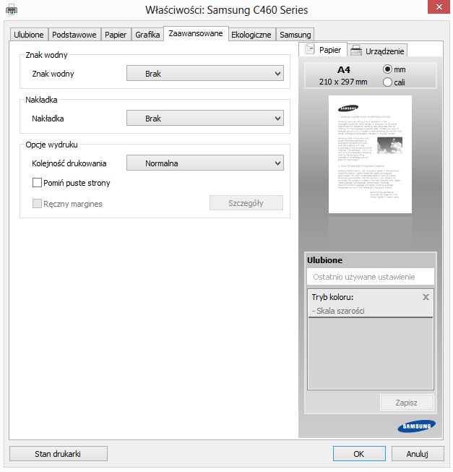Viewport: 453px width, 472px height.
Task: Click the Samsung logo at bottom right
Action: click(417, 426)
